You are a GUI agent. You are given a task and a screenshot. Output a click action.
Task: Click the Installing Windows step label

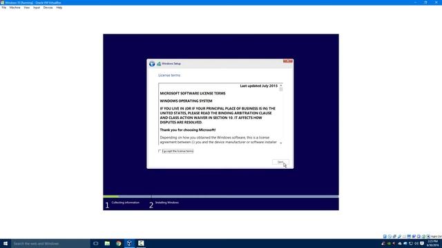(x=167, y=203)
